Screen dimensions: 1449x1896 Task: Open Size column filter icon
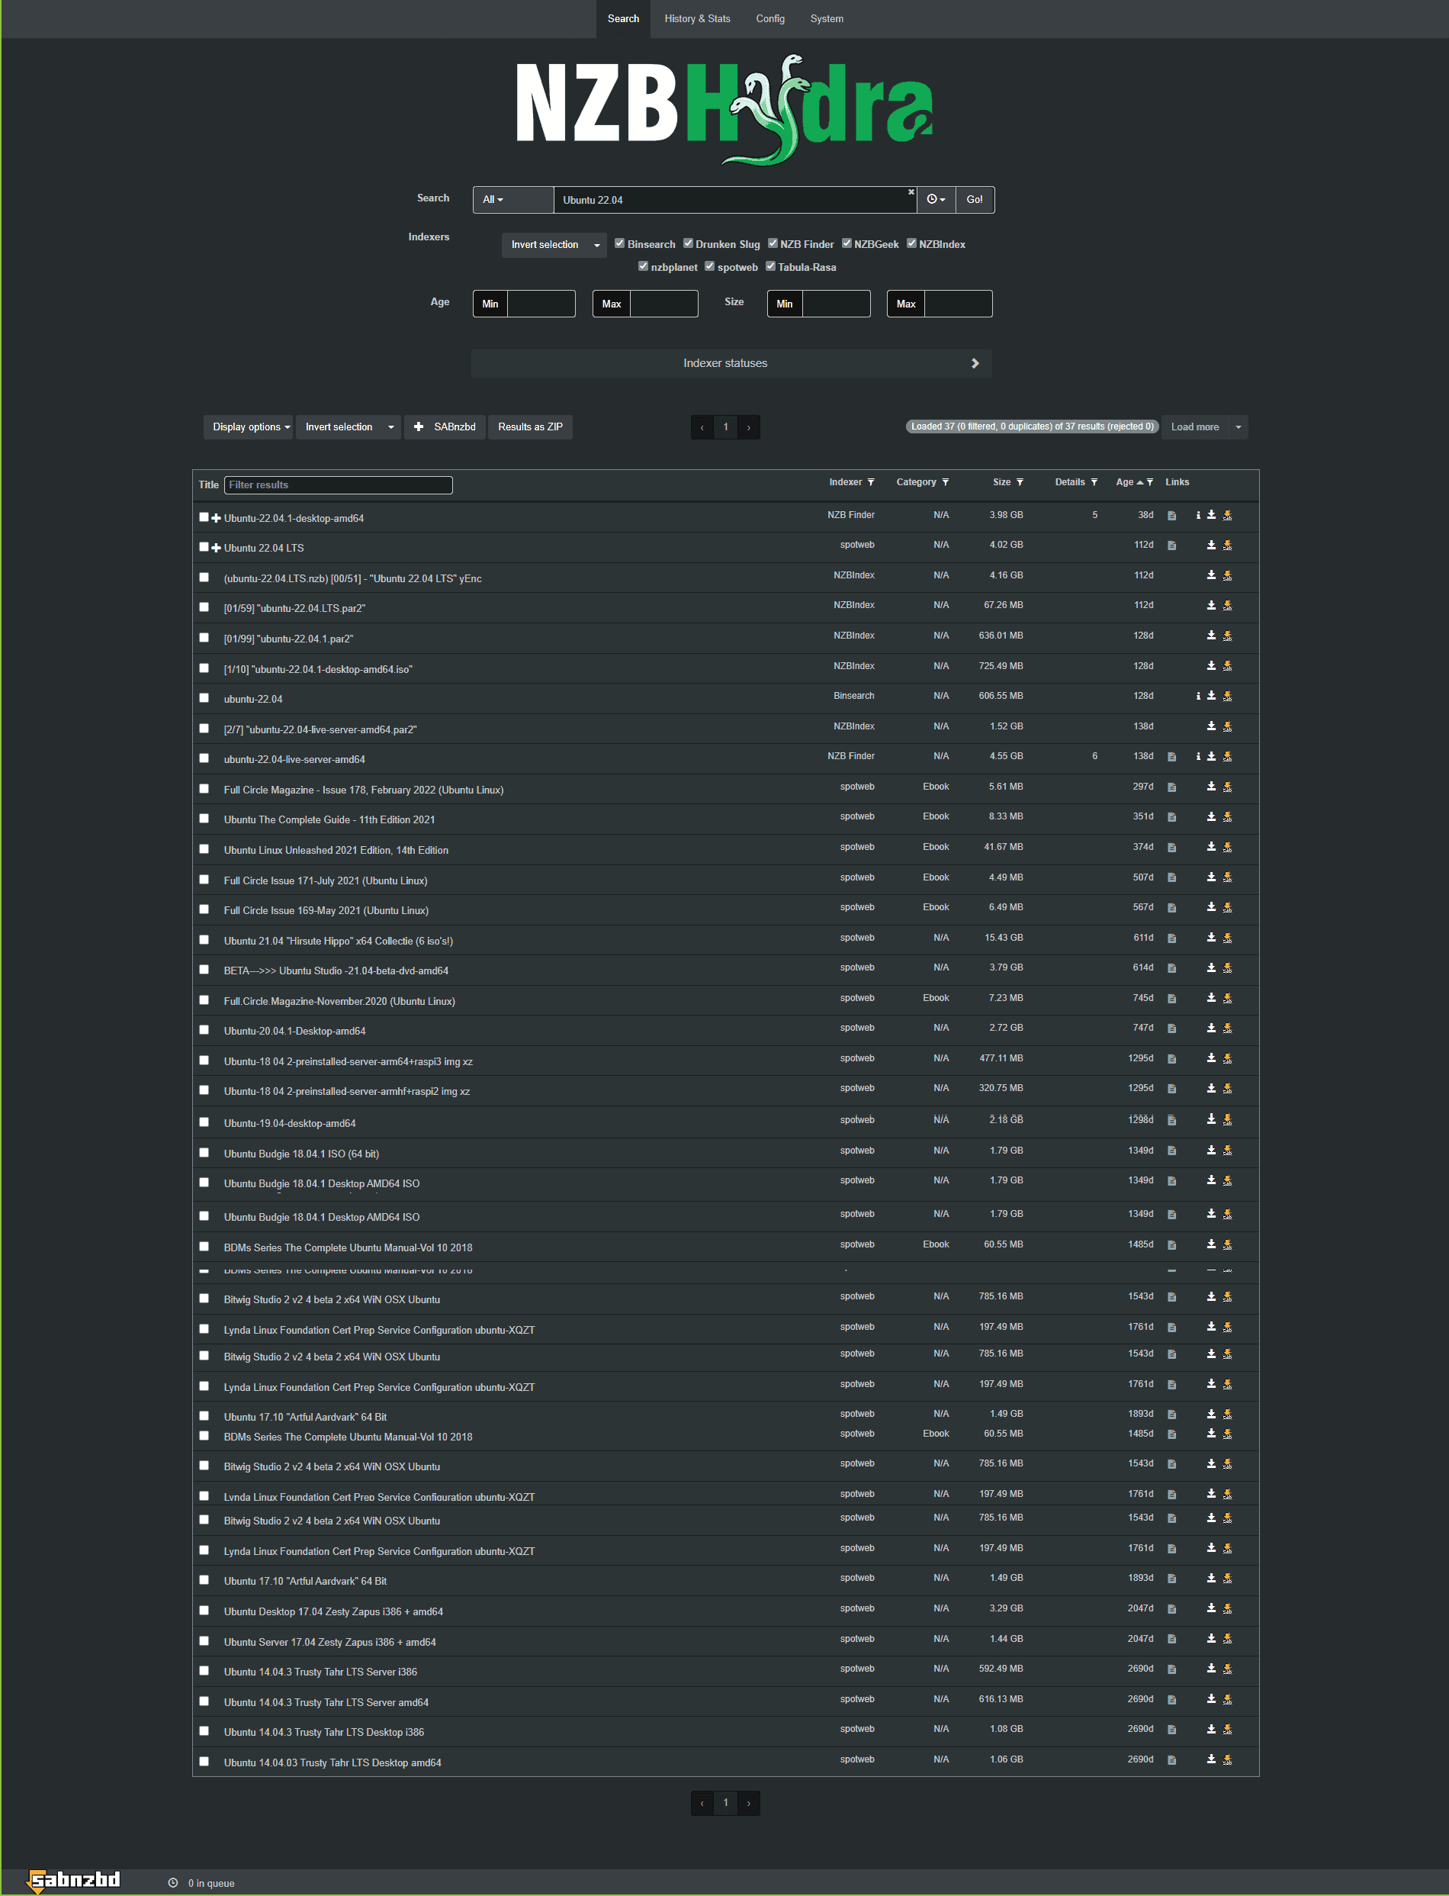[1020, 482]
